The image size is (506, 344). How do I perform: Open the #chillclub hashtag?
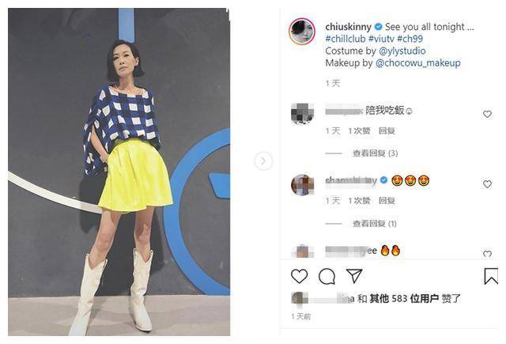(346, 39)
